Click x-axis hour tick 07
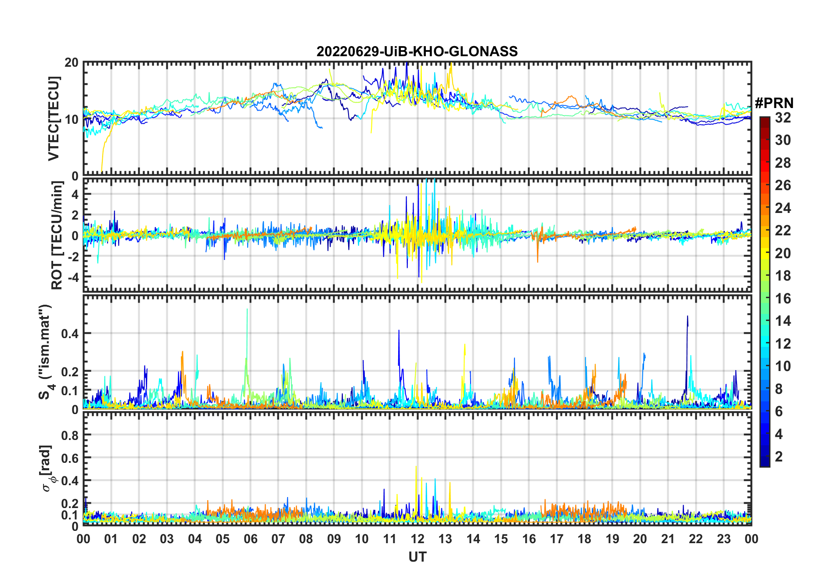The width and height of the screenshot is (835, 584). coord(278,539)
